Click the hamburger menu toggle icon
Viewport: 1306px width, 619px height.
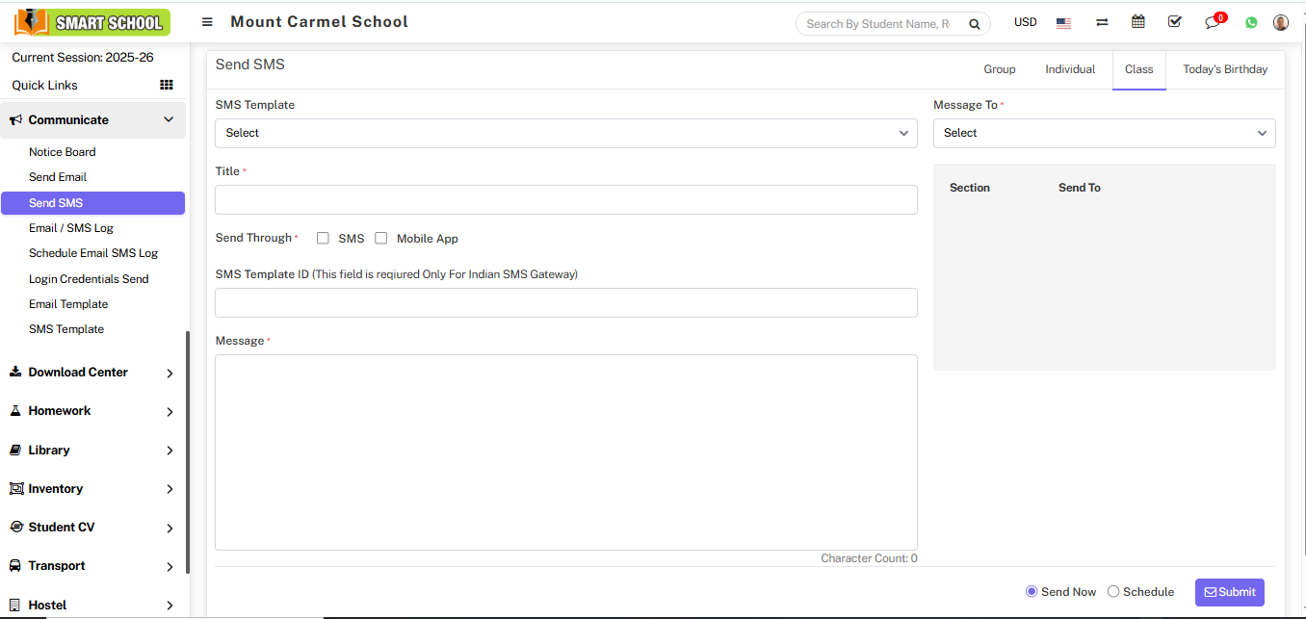click(x=207, y=22)
